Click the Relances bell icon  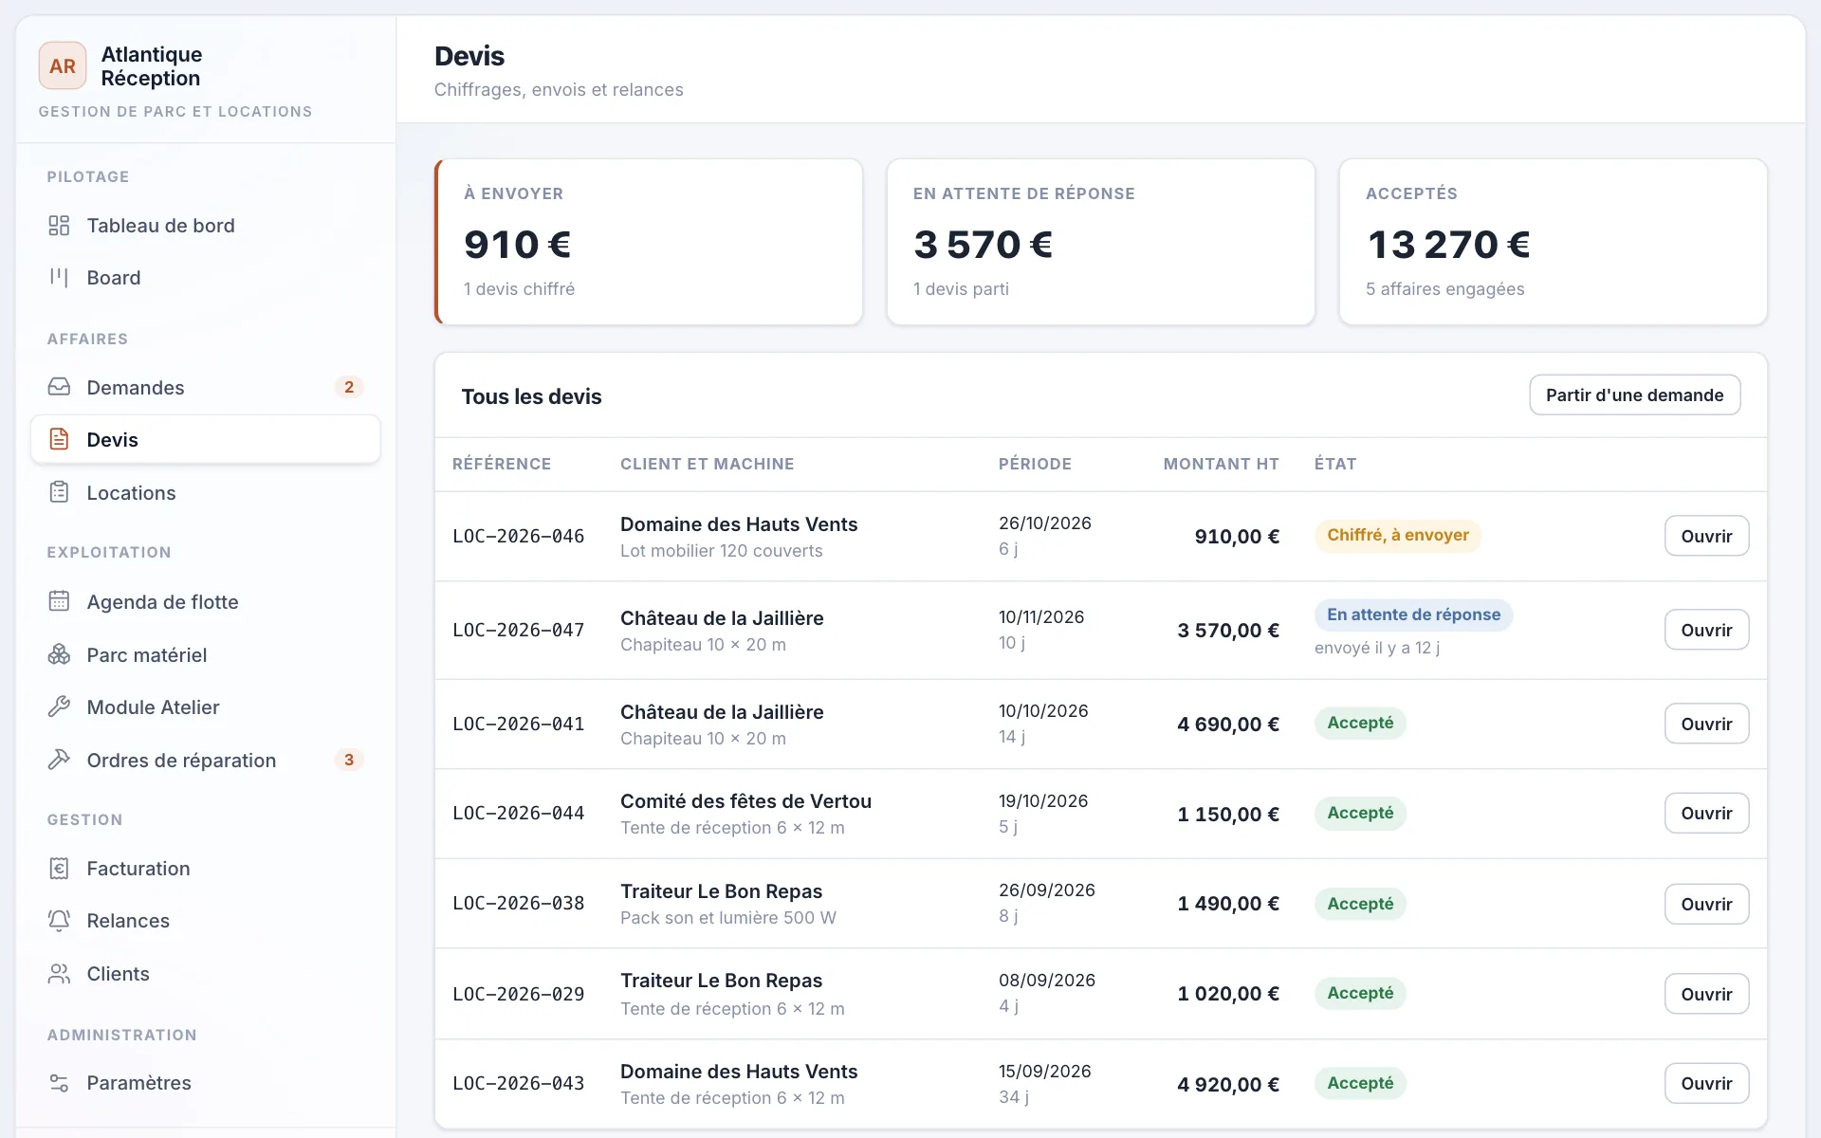coord(59,920)
